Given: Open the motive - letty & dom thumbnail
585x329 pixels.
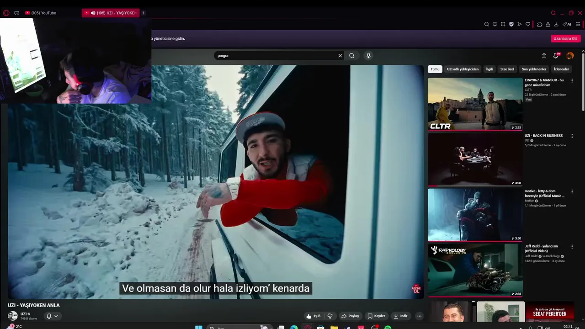Looking at the screenshot, I should point(475,215).
